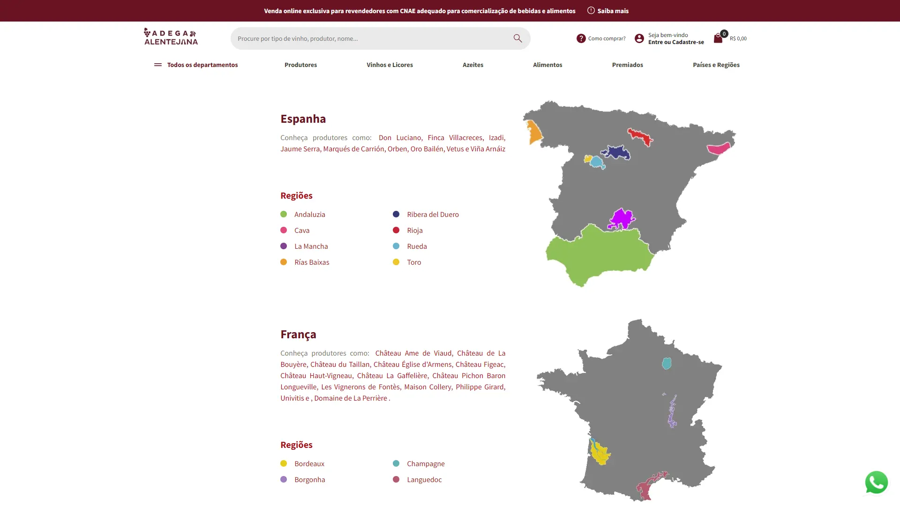
Task: Open the Vinhos e Licores menu
Action: point(390,65)
